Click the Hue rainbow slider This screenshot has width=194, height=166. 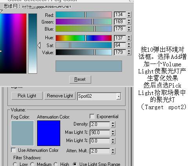84,38
